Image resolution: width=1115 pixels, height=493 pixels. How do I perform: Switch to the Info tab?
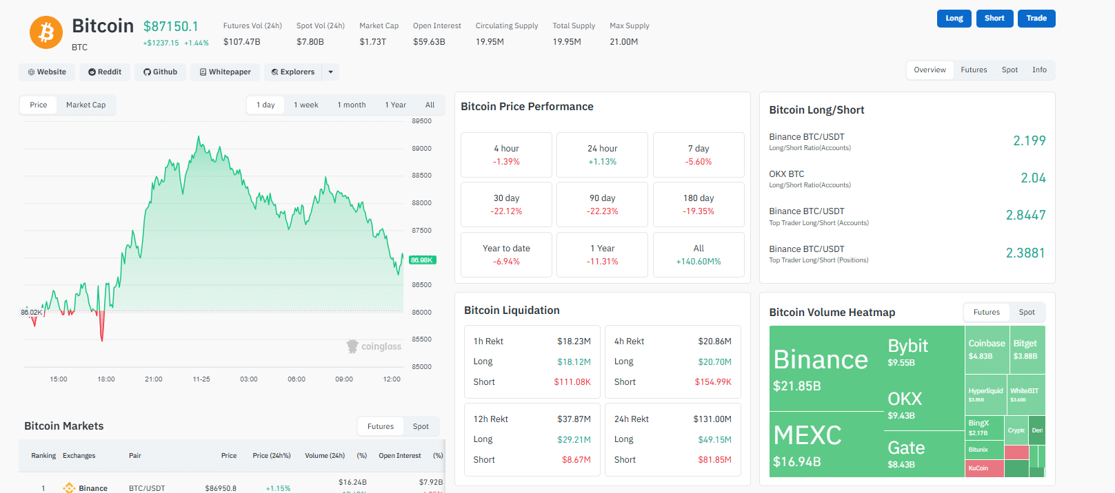tap(1039, 70)
